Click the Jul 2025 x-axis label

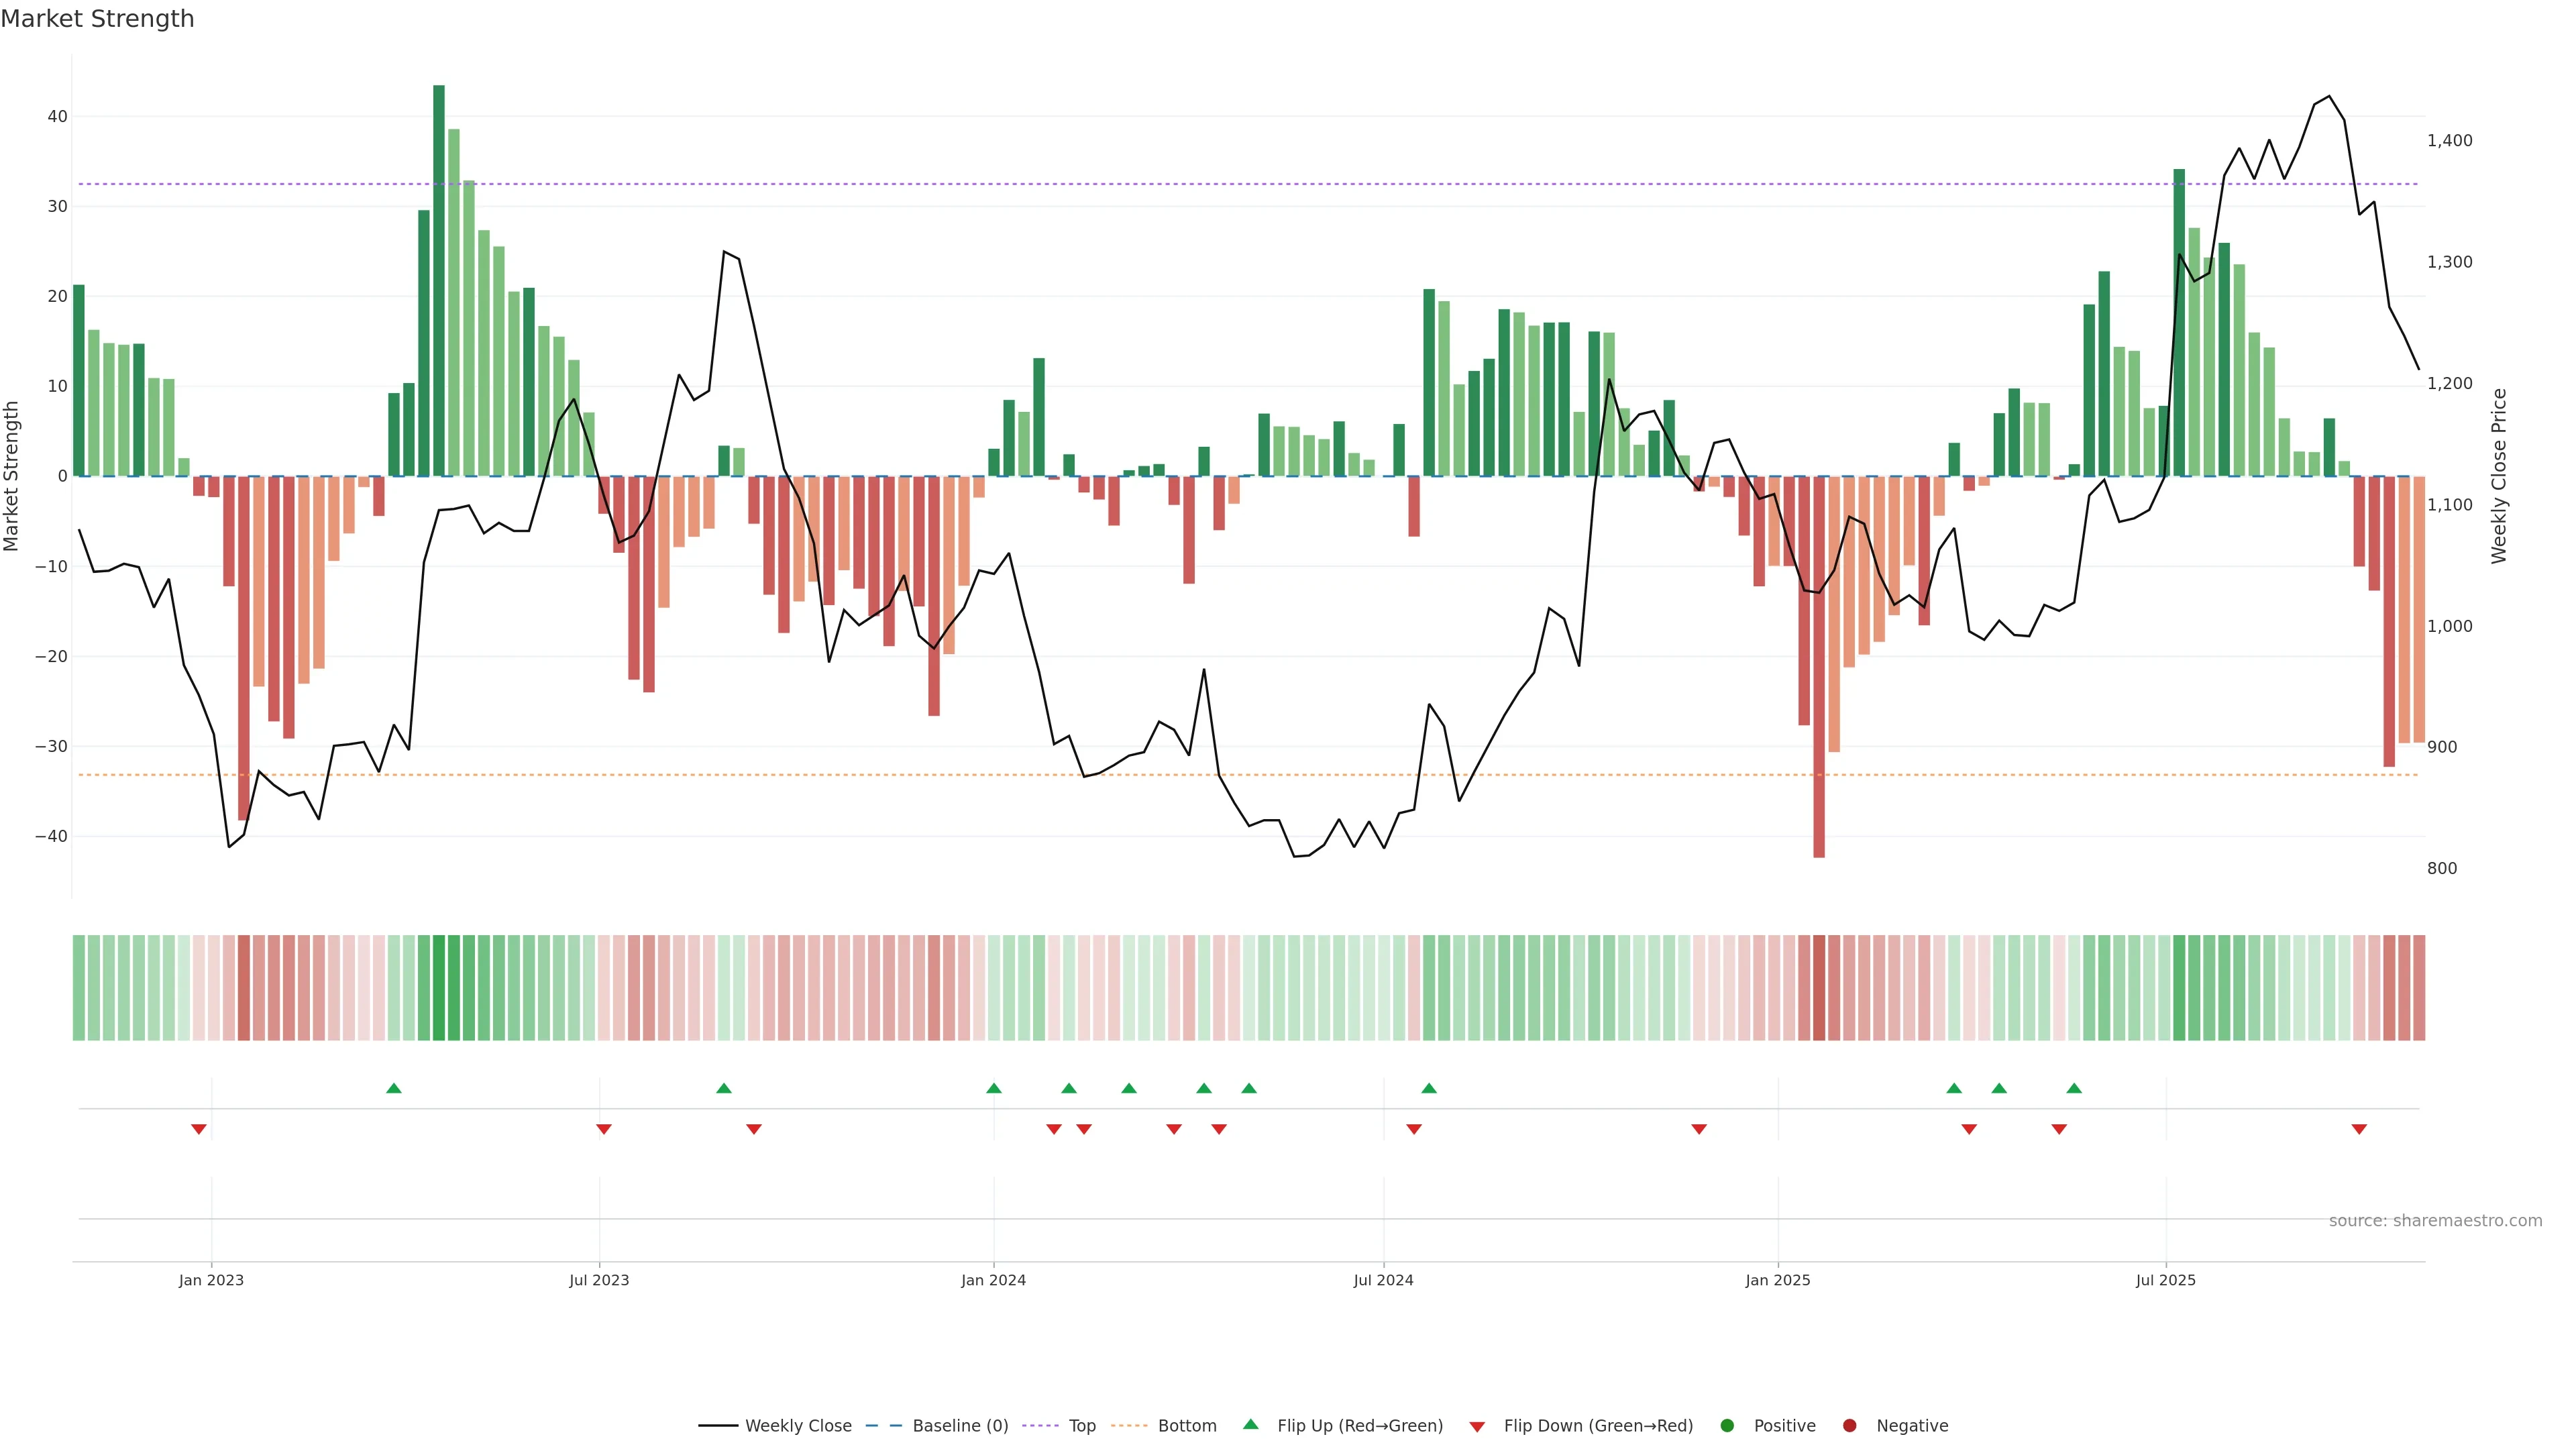coord(2165,1280)
